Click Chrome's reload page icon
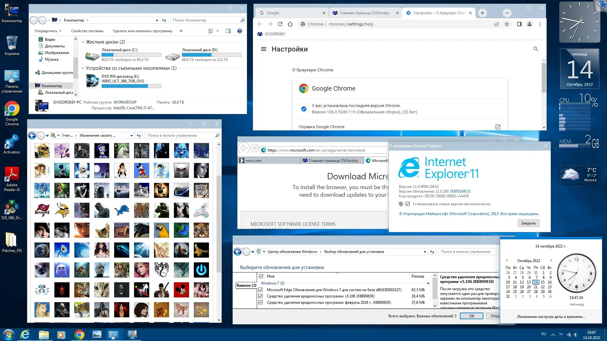 (x=280, y=24)
